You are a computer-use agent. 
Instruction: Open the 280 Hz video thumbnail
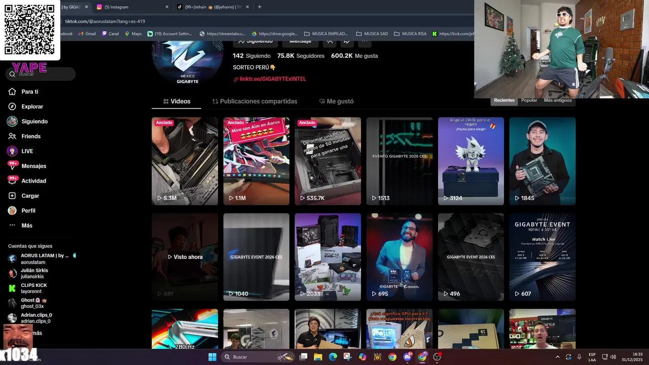coord(185,328)
